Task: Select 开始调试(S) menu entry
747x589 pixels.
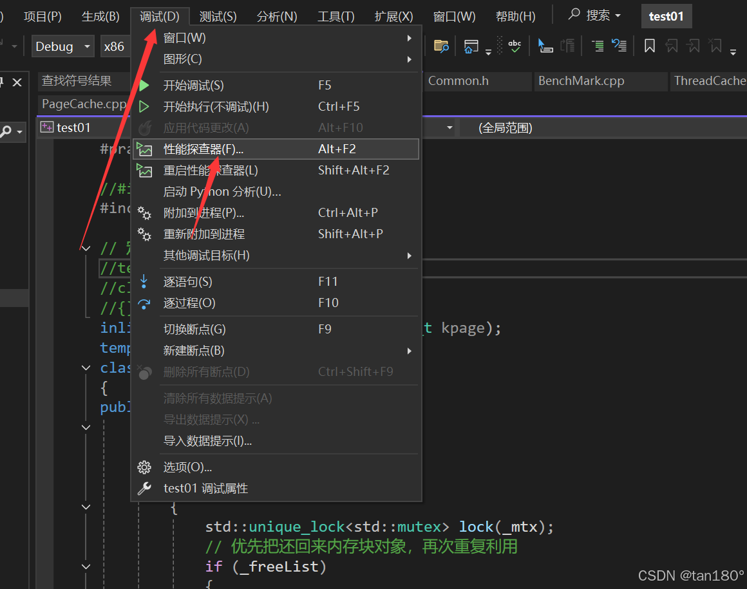Action: 276,86
